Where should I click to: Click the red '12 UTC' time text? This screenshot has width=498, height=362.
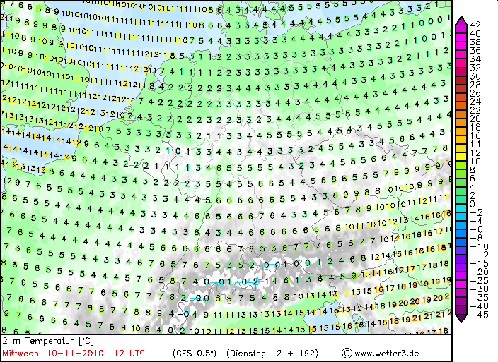click(129, 354)
